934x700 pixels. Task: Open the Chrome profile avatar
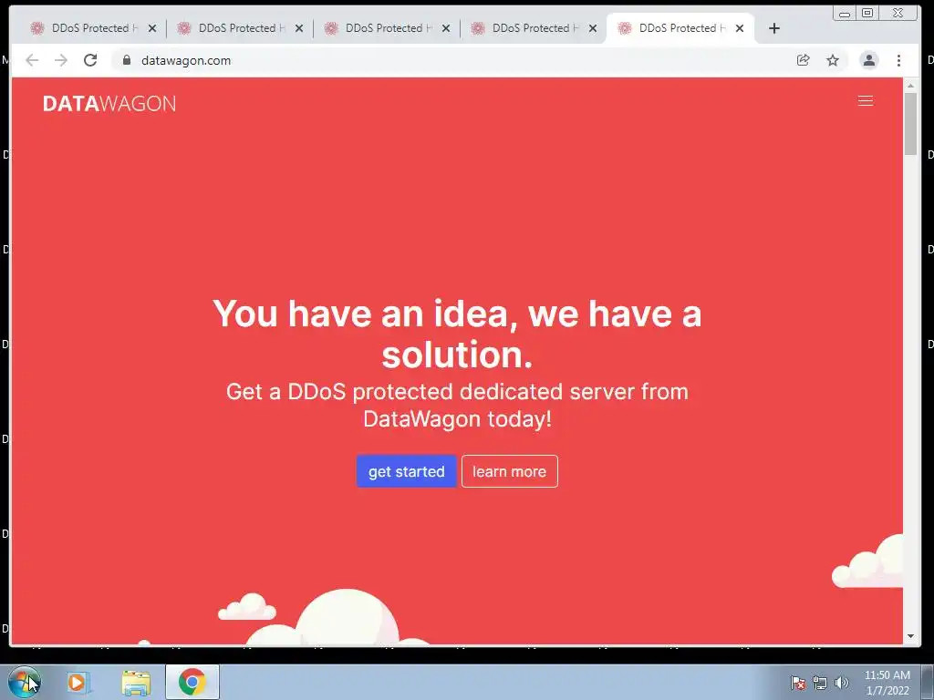[868, 60]
